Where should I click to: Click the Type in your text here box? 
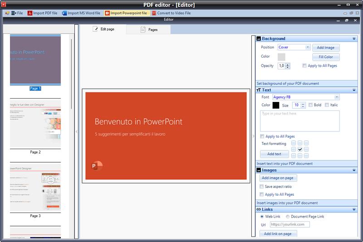pyautogui.click(x=300, y=121)
